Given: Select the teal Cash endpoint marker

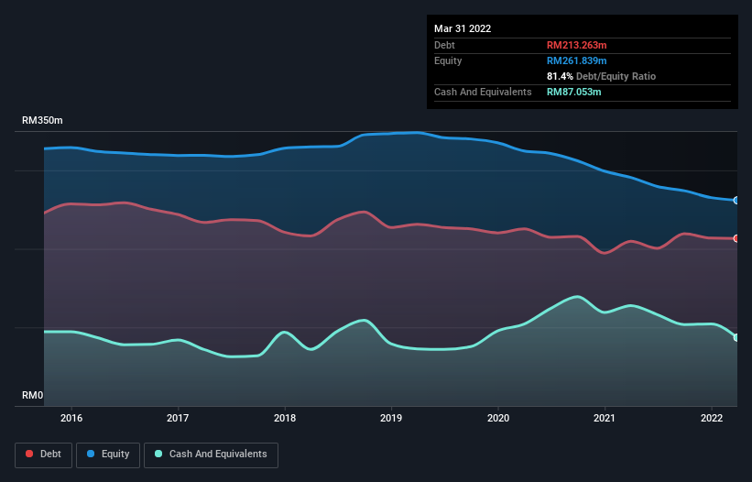Looking at the screenshot, I should pyautogui.click(x=736, y=337).
